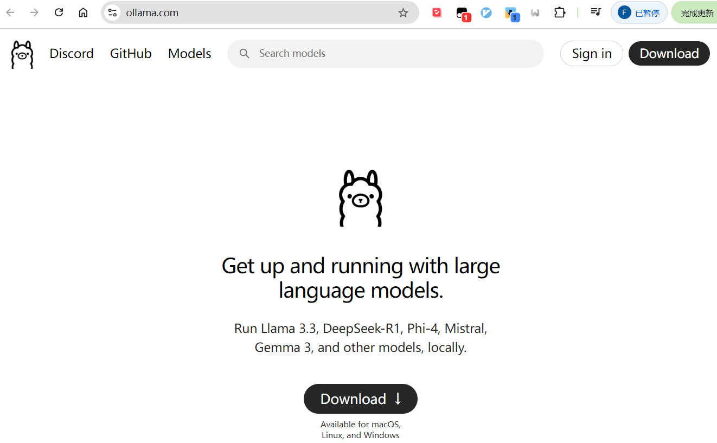Go to the Models page
This screenshot has width=717, height=443.
(x=190, y=54)
